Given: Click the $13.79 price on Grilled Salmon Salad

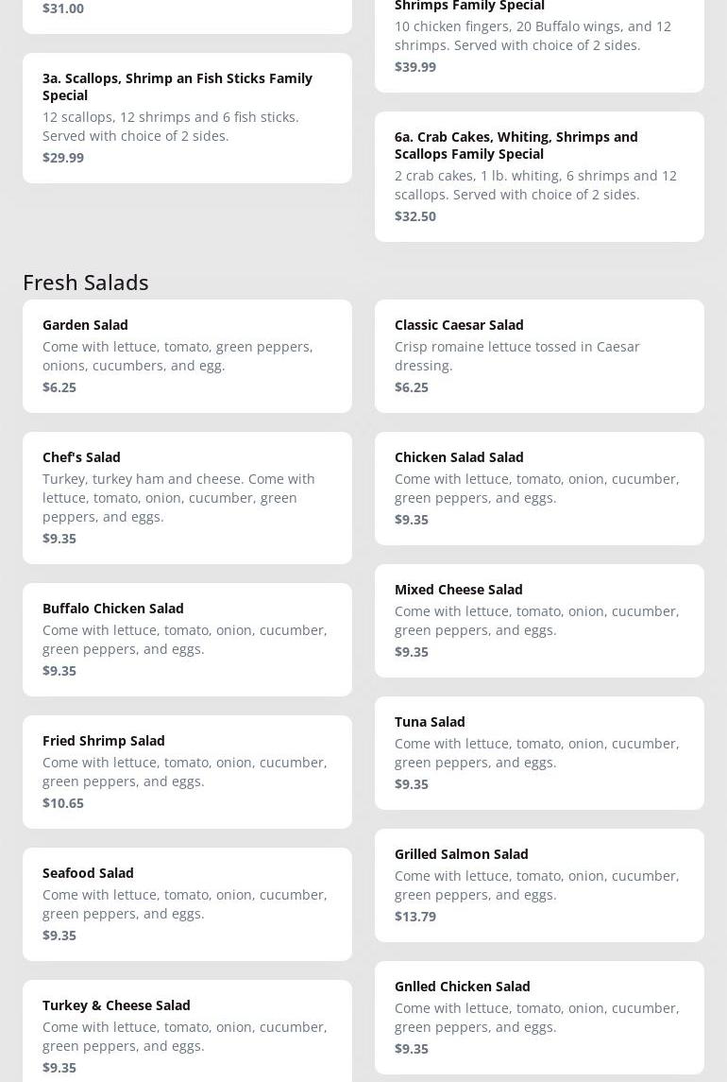Looking at the screenshot, I should tap(415, 916).
